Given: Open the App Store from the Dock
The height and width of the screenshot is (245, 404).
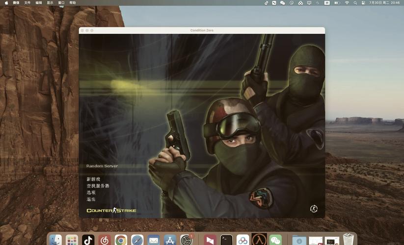Looking at the screenshot, I should pos(170,240).
